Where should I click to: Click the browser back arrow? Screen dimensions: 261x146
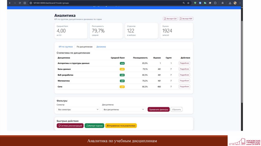pyautogui.click(x=10, y=3)
